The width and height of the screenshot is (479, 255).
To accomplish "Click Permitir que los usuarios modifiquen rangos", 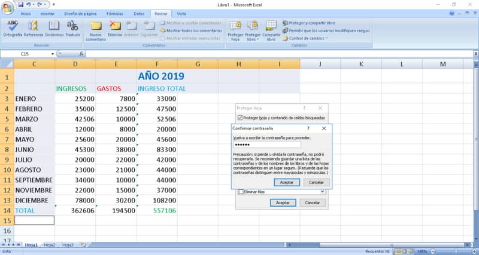I will pyautogui.click(x=326, y=30).
